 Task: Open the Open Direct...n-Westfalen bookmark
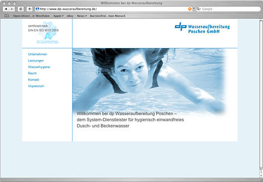click(x=31, y=16)
